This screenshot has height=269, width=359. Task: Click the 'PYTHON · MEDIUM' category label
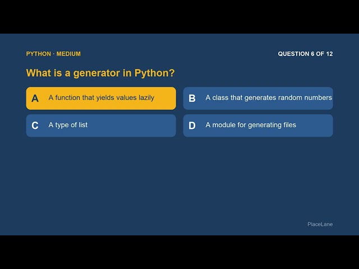[x=53, y=54]
